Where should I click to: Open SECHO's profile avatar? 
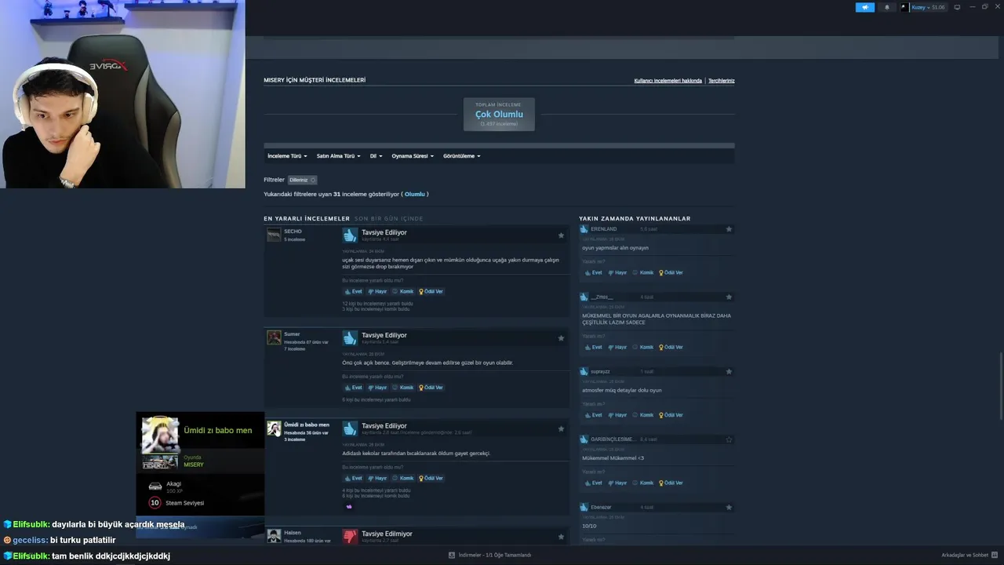coord(274,235)
